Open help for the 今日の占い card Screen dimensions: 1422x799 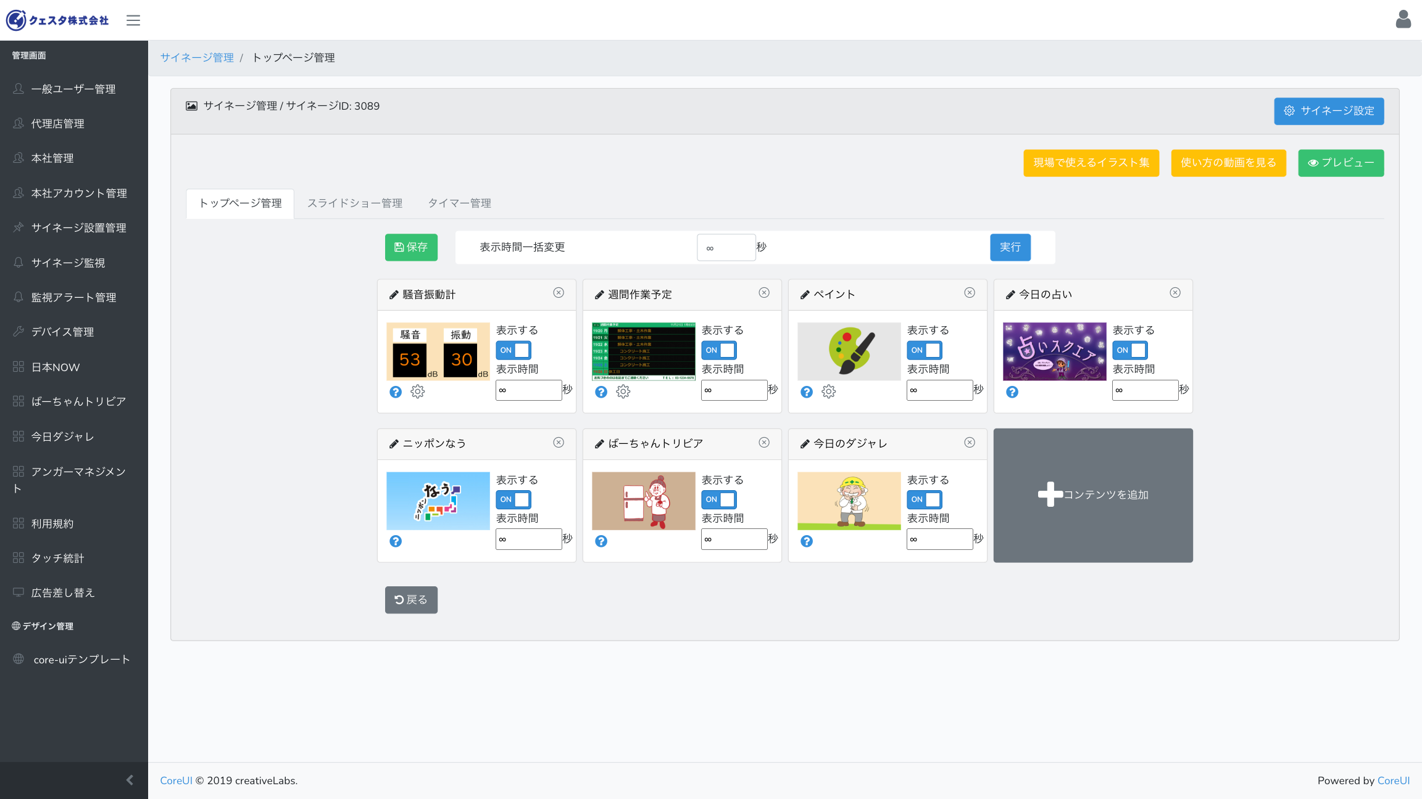click(1012, 392)
